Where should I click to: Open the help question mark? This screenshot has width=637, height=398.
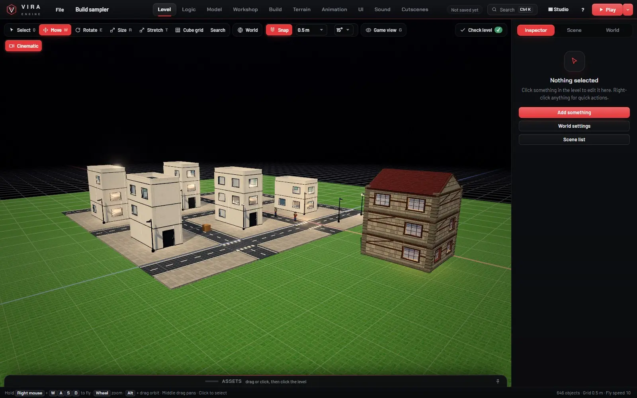pos(583,10)
